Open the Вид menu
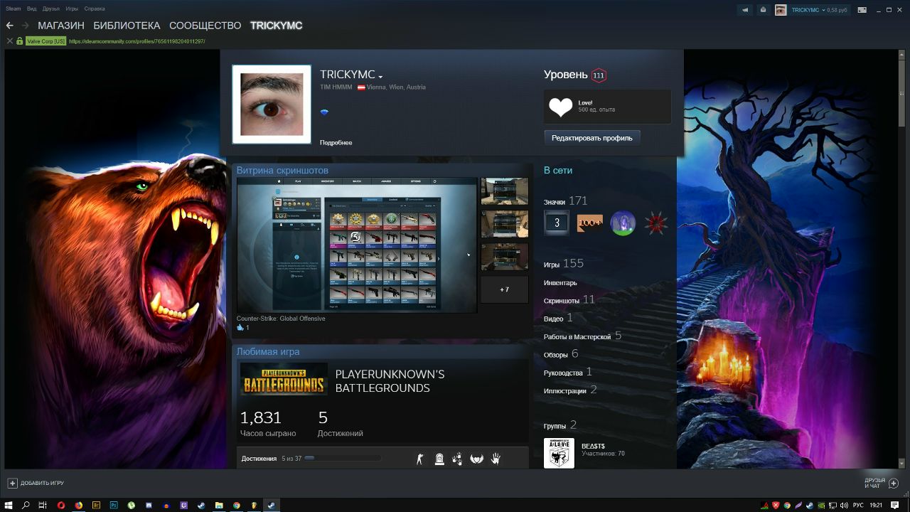Image resolution: width=910 pixels, height=512 pixels. pos(31,9)
